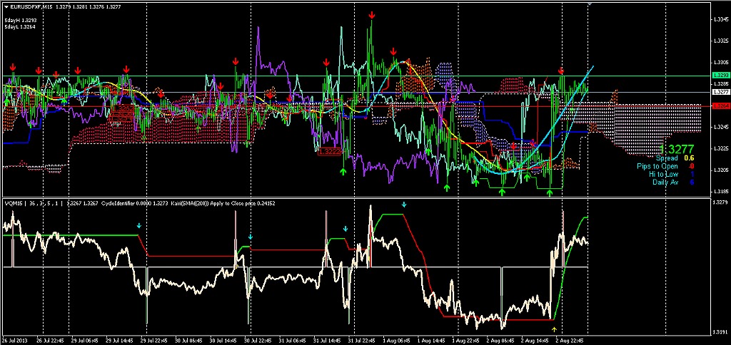
Task: Click the triangle beside EURUSDFXF,M15 title
Action: 5,6
